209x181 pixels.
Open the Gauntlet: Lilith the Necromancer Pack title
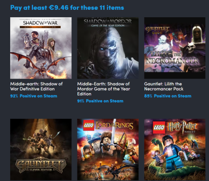click(164, 87)
